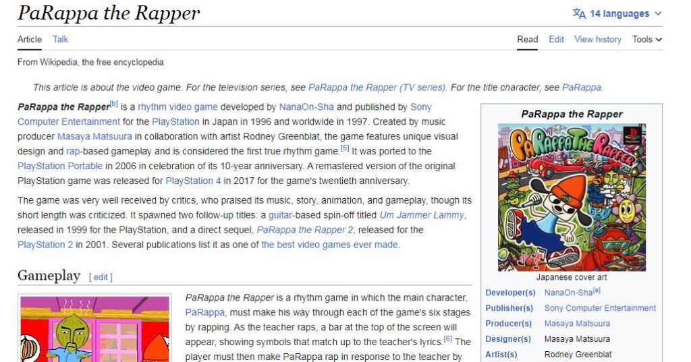Viewport: 691px width, 362px height.
Task: Open the best video games ever made link
Action: (329, 245)
